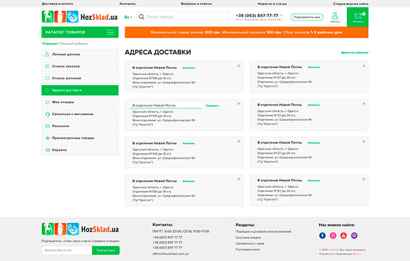The height and width of the screenshot is (261, 410).
Task: Open Свяжитесь с нами footer link
Action: point(250,243)
